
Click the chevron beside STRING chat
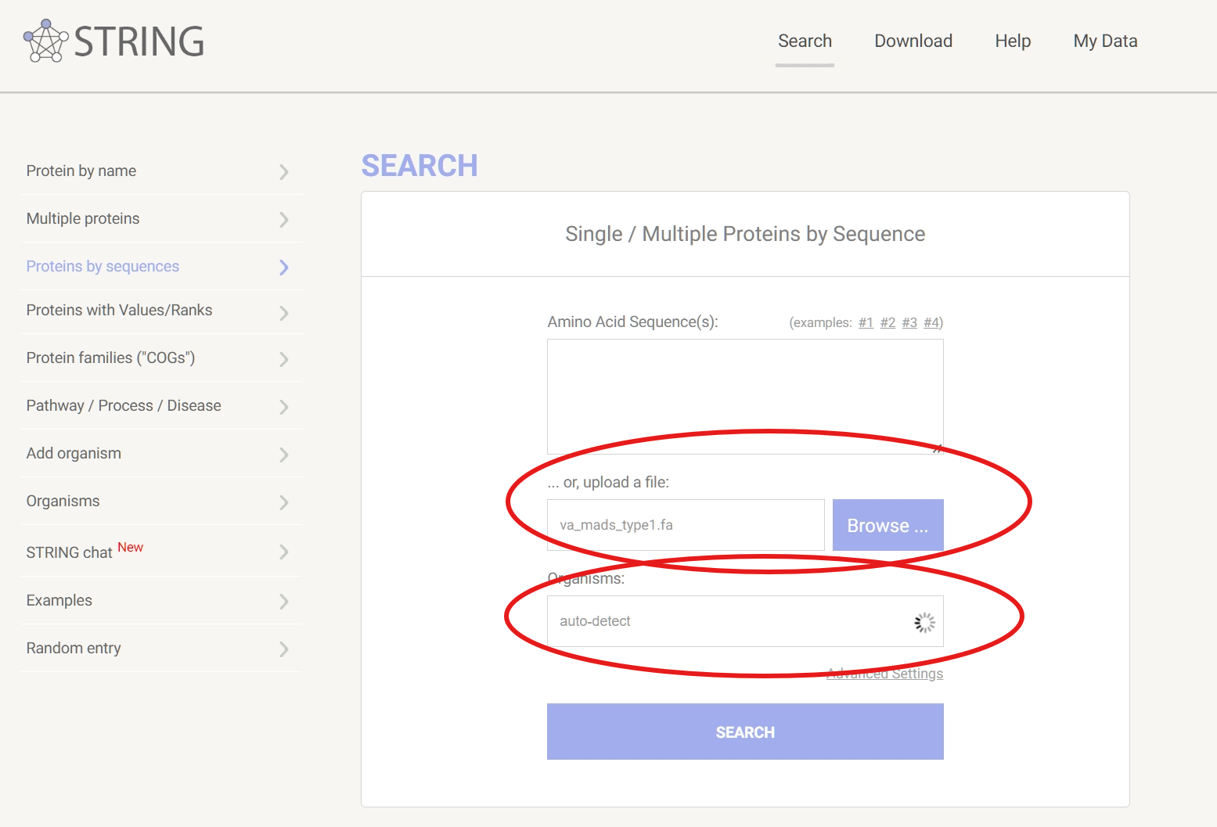[284, 552]
